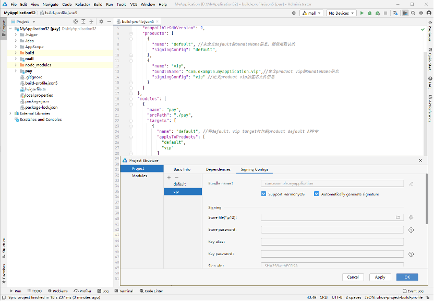434x301 pixels.
Task: Toggle Automatically generate signature checkbox
Action: click(316, 194)
